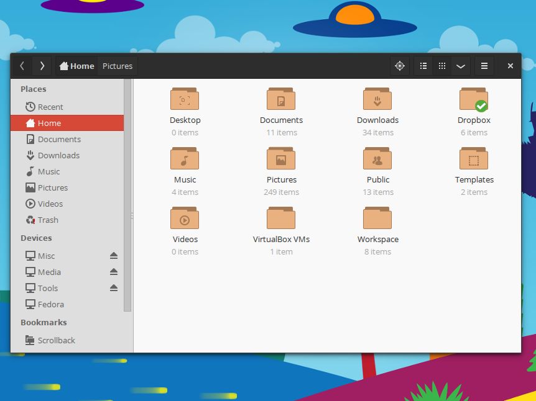Open Documents from the sidebar
536x401 pixels.
tap(67, 139)
